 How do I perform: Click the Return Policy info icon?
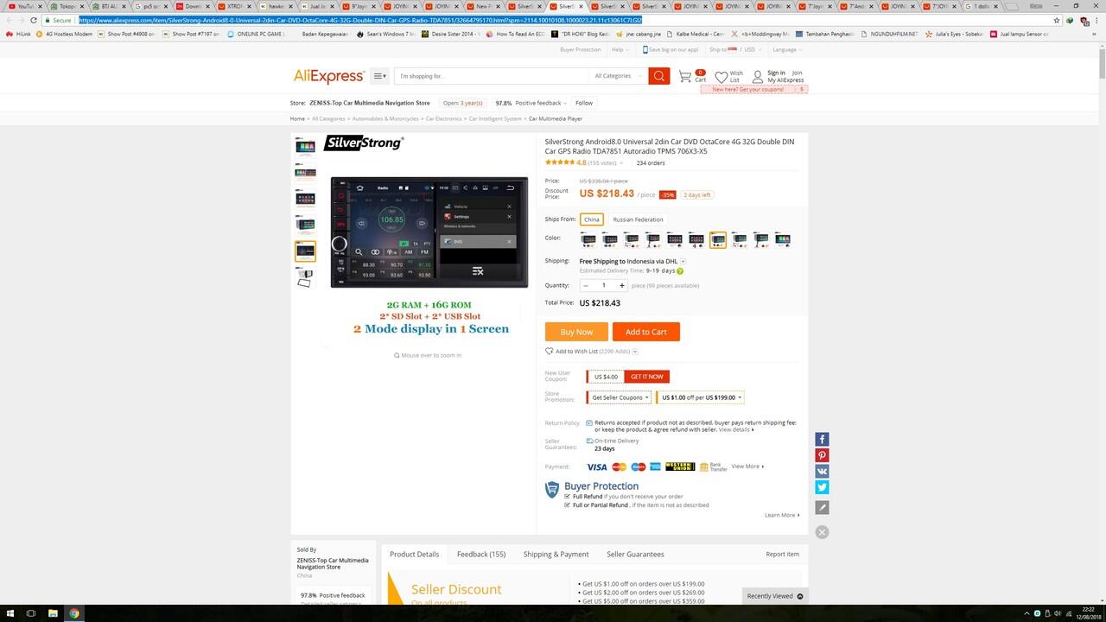click(x=589, y=423)
